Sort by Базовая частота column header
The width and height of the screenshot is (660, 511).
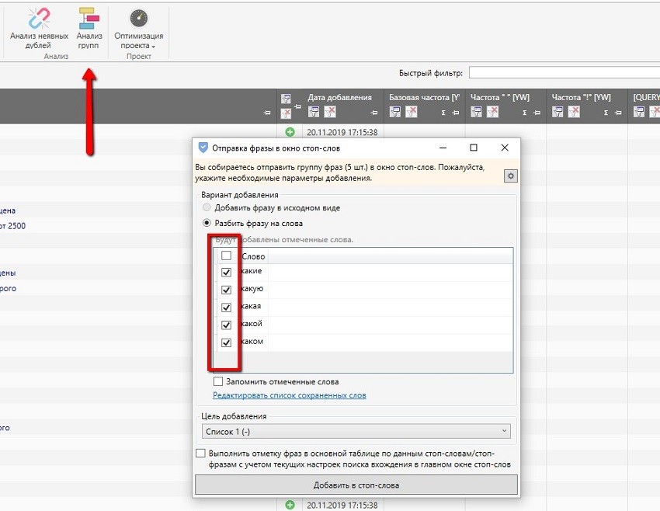click(424, 97)
